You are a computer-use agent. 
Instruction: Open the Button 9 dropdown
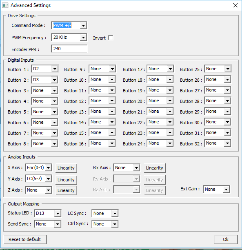[x=102, y=69]
